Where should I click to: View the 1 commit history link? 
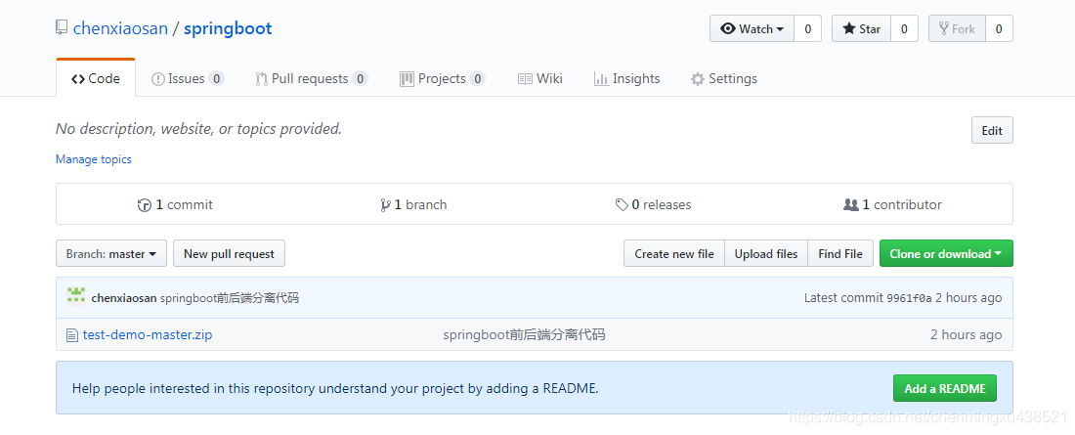click(176, 204)
